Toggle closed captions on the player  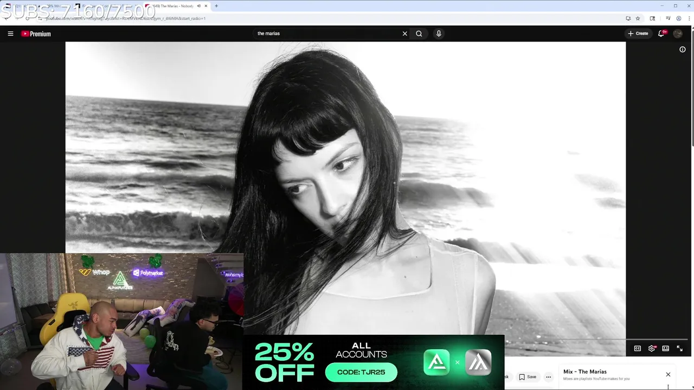[x=638, y=348]
